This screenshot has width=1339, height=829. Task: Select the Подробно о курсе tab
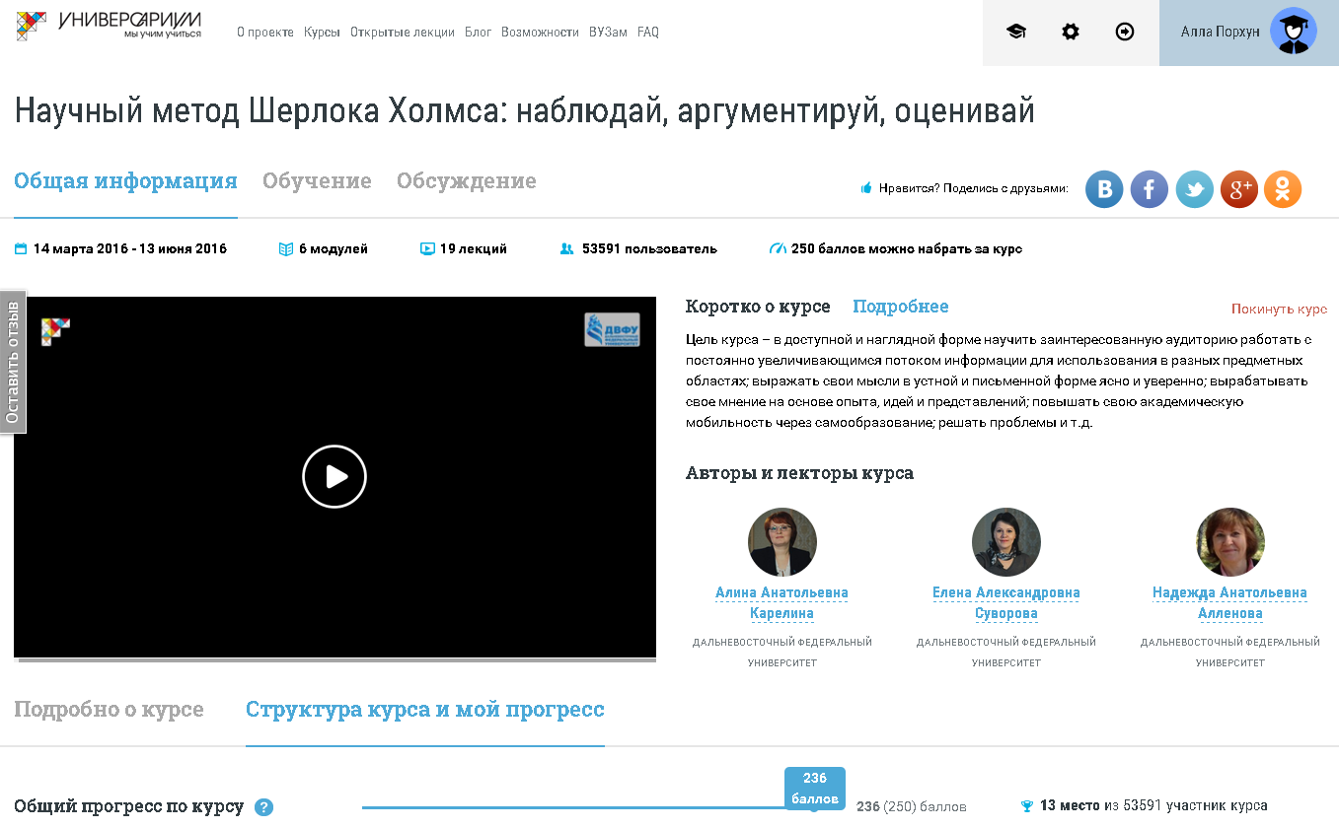(109, 710)
